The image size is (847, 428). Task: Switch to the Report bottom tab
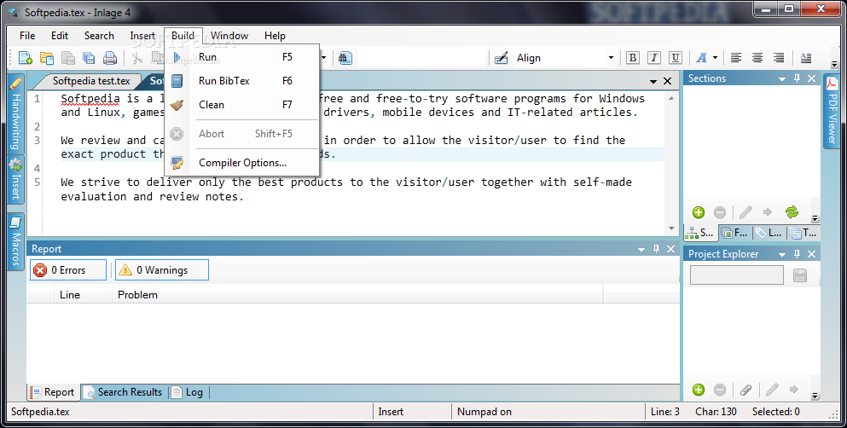(x=52, y=392)
